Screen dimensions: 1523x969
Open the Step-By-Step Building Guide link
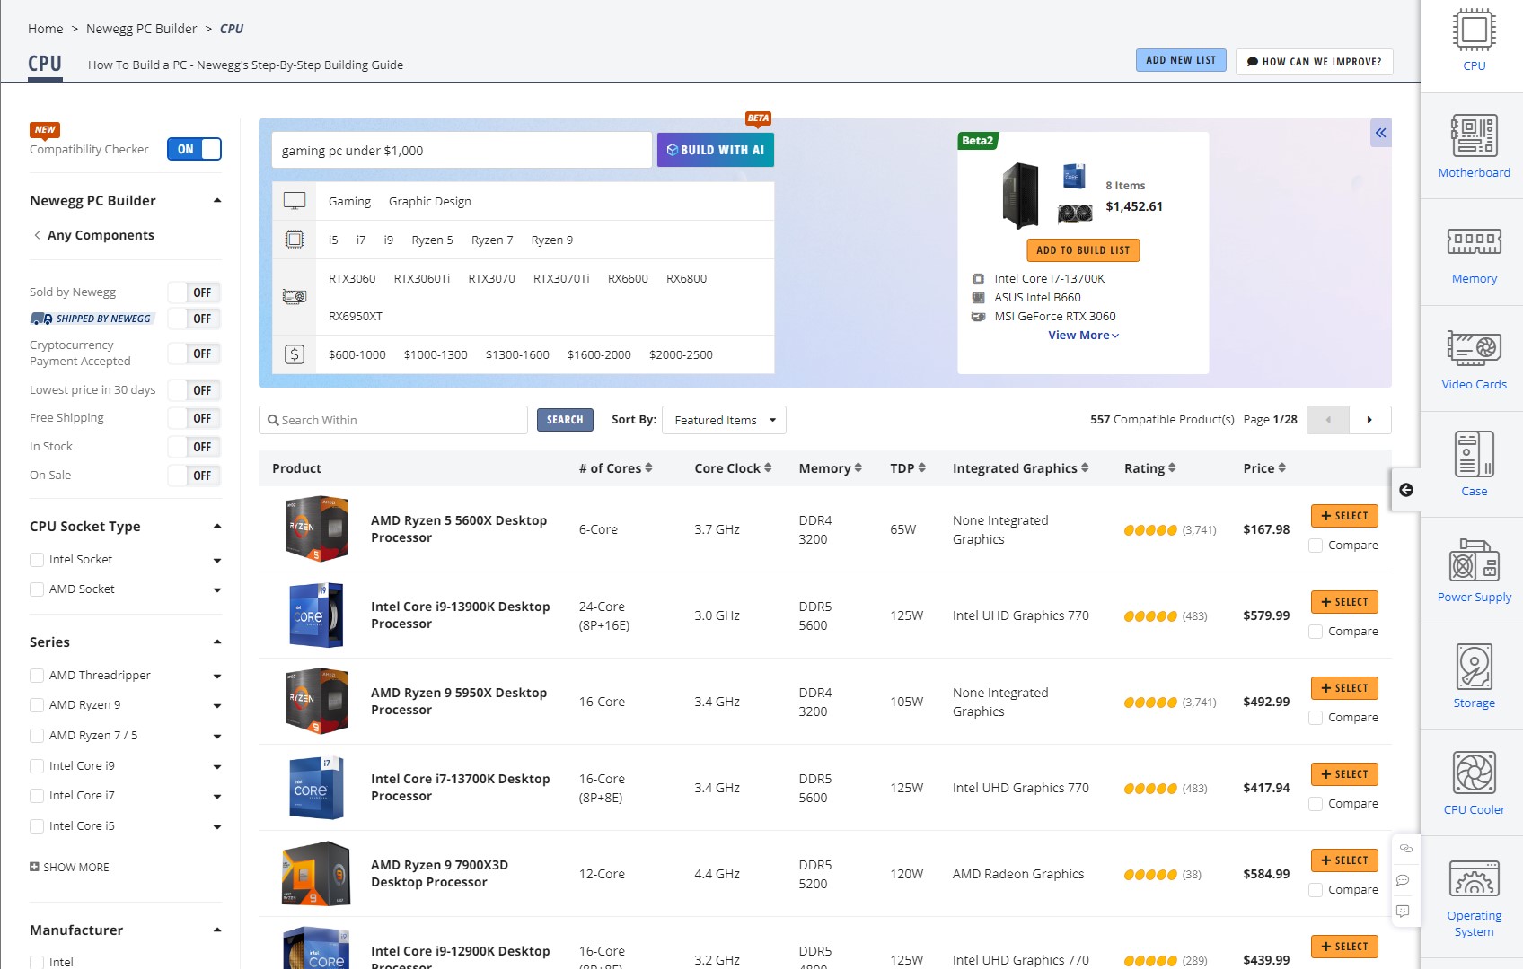245,65
